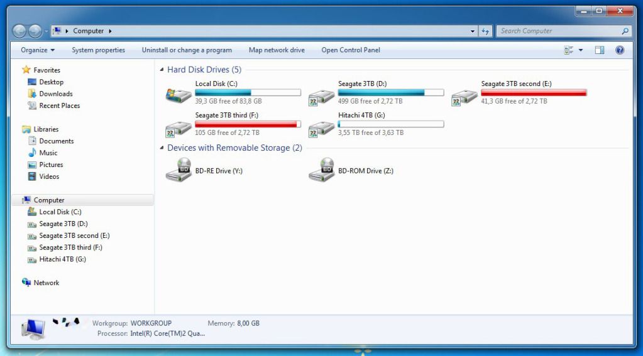Select Local Disk (C:) in the sidebar tree
Viewport: 643px width, 356px height.
coord(55,212)
